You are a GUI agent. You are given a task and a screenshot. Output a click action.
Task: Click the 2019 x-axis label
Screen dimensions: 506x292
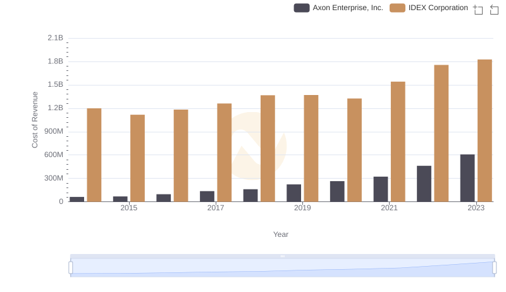pyautogui.click(x=302, y=208)
